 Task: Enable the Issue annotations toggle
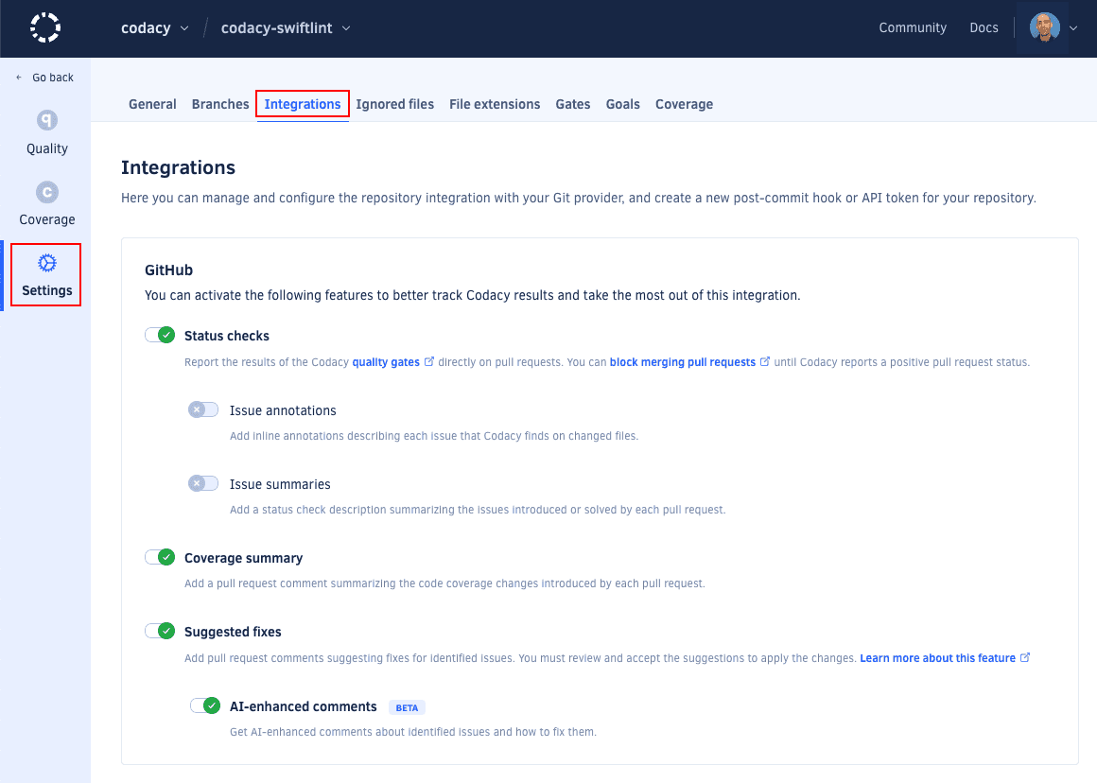[x=202, y=409]
